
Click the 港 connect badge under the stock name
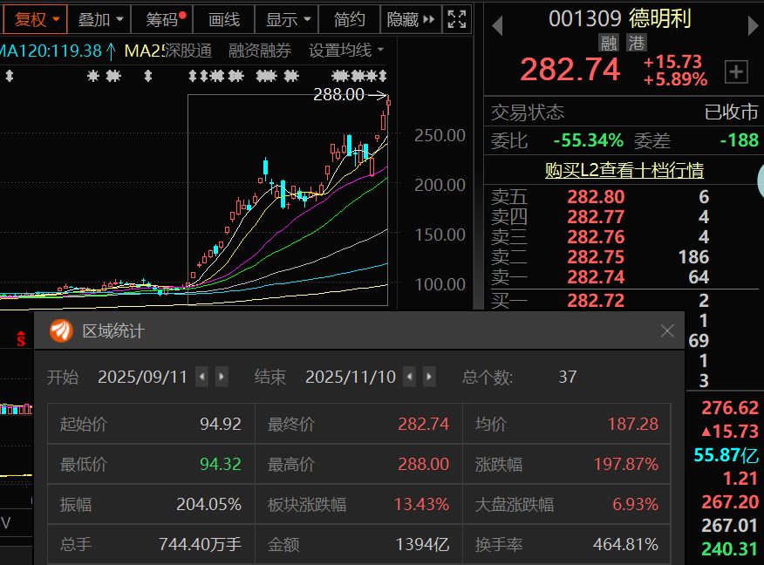coord(638,42)
